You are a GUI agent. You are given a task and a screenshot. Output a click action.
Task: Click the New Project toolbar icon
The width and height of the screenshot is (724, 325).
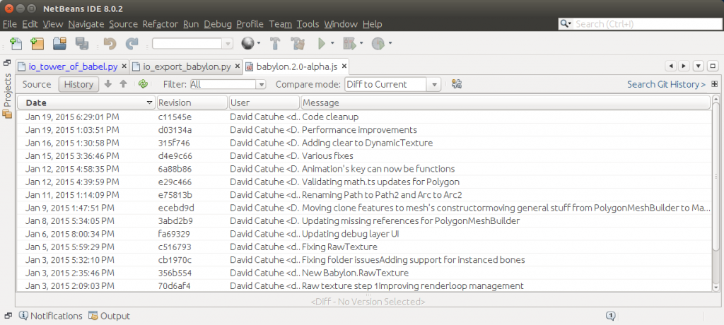tap(37, 43)
